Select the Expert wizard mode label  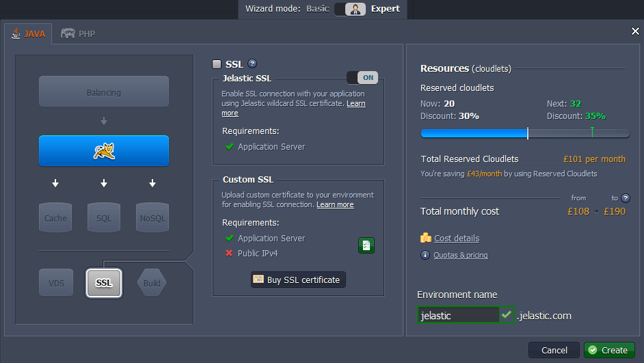tap(386, 9)
